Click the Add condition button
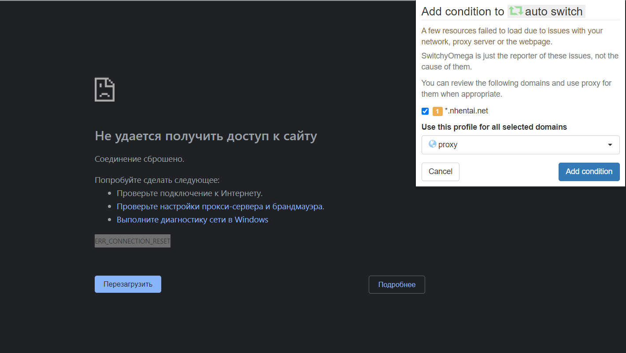Viewport: 626px width, 353px height. 589,171
